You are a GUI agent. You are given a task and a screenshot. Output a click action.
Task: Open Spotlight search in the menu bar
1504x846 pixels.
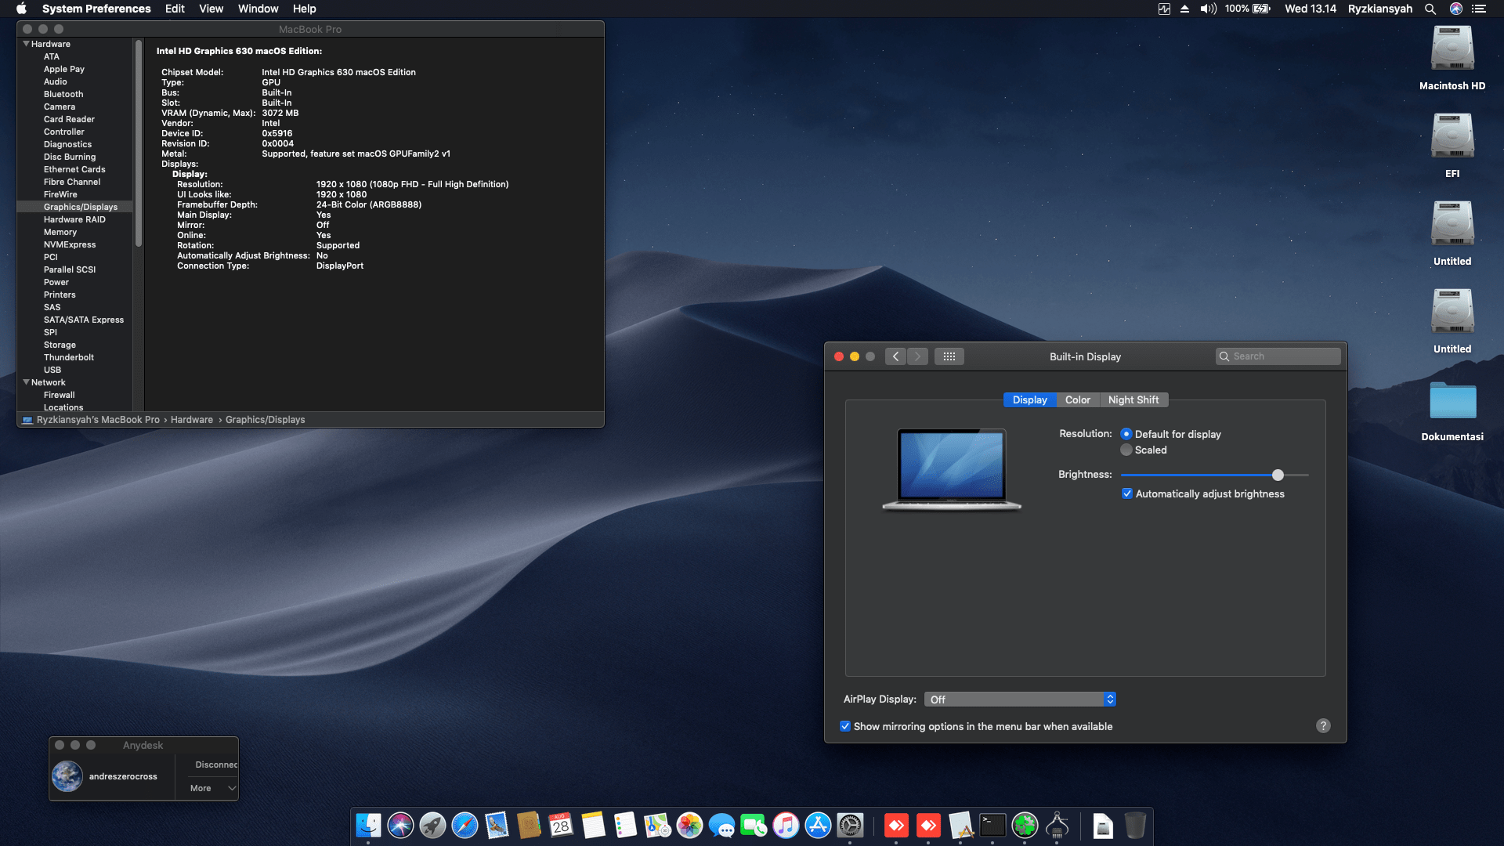[x=1430, y=9]
